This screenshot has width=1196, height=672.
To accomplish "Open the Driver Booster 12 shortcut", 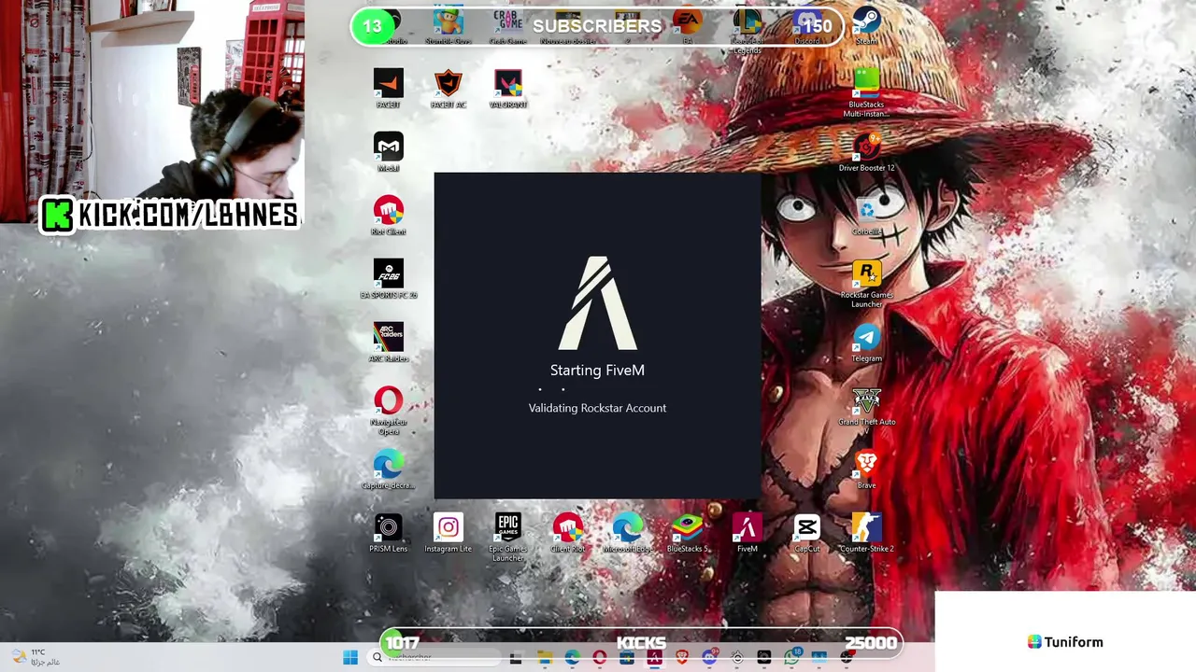I will coord(867,152).
